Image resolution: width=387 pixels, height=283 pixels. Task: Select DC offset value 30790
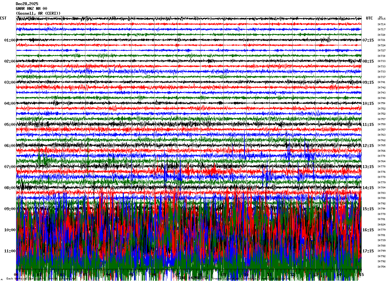(x=382, y=209)
